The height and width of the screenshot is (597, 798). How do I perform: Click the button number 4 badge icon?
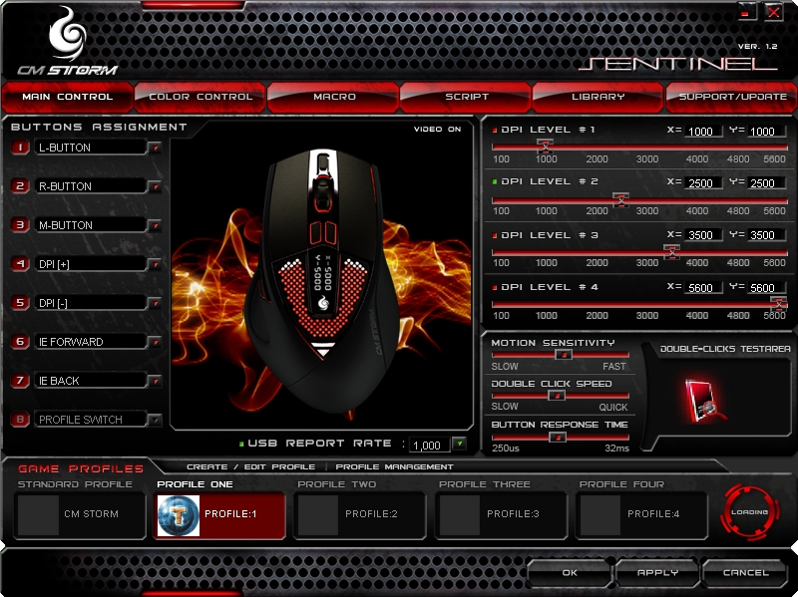[x=20, y=264]
